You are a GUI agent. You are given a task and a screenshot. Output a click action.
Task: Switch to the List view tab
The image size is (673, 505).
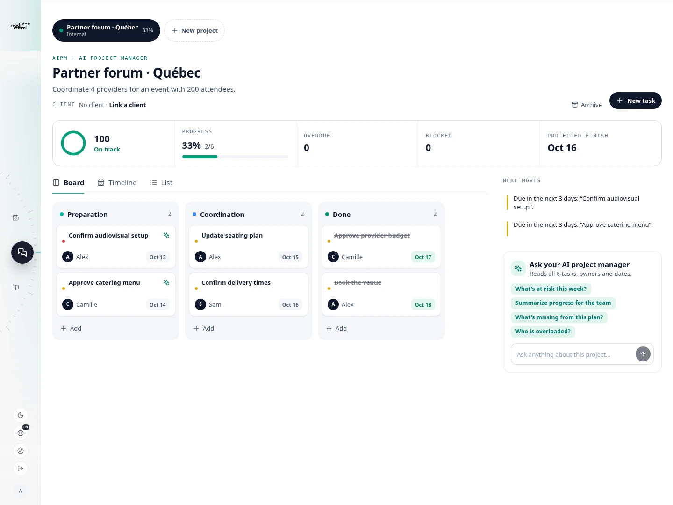point(161,182)
